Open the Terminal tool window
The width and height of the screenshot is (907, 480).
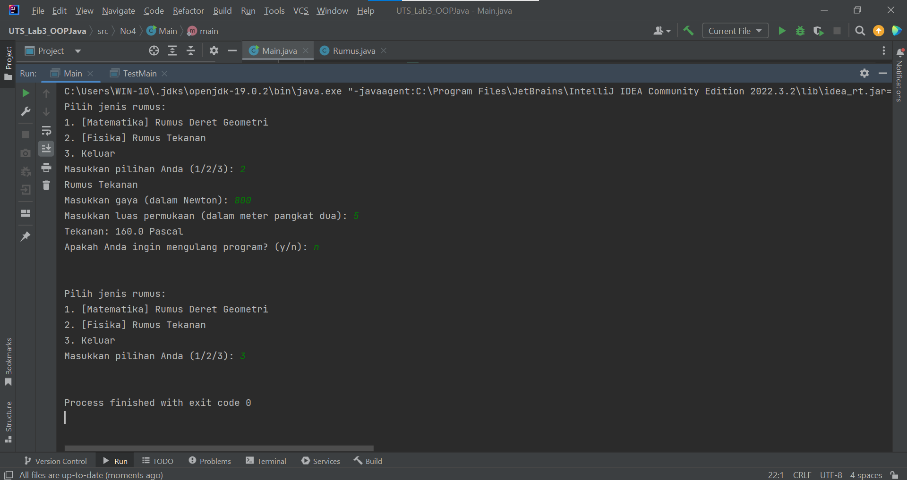(266, 461)
